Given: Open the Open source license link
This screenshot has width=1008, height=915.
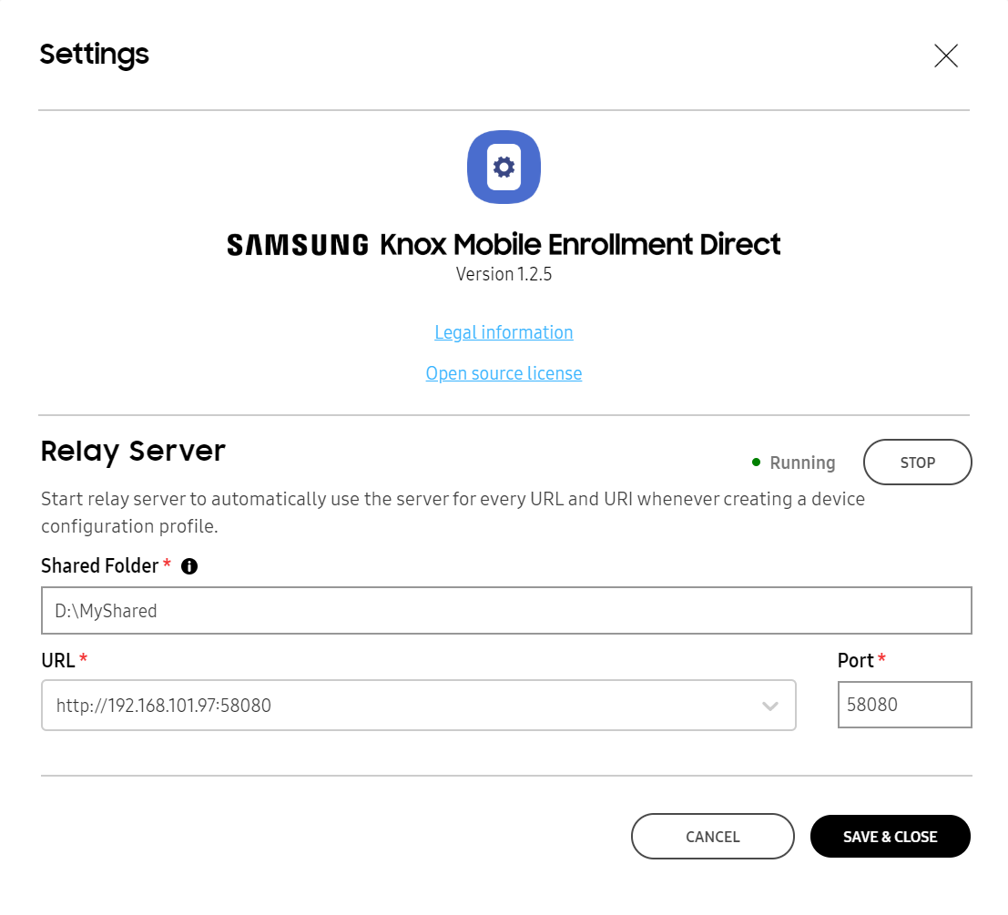Looking at the screenshot, I should click(504, 373).
